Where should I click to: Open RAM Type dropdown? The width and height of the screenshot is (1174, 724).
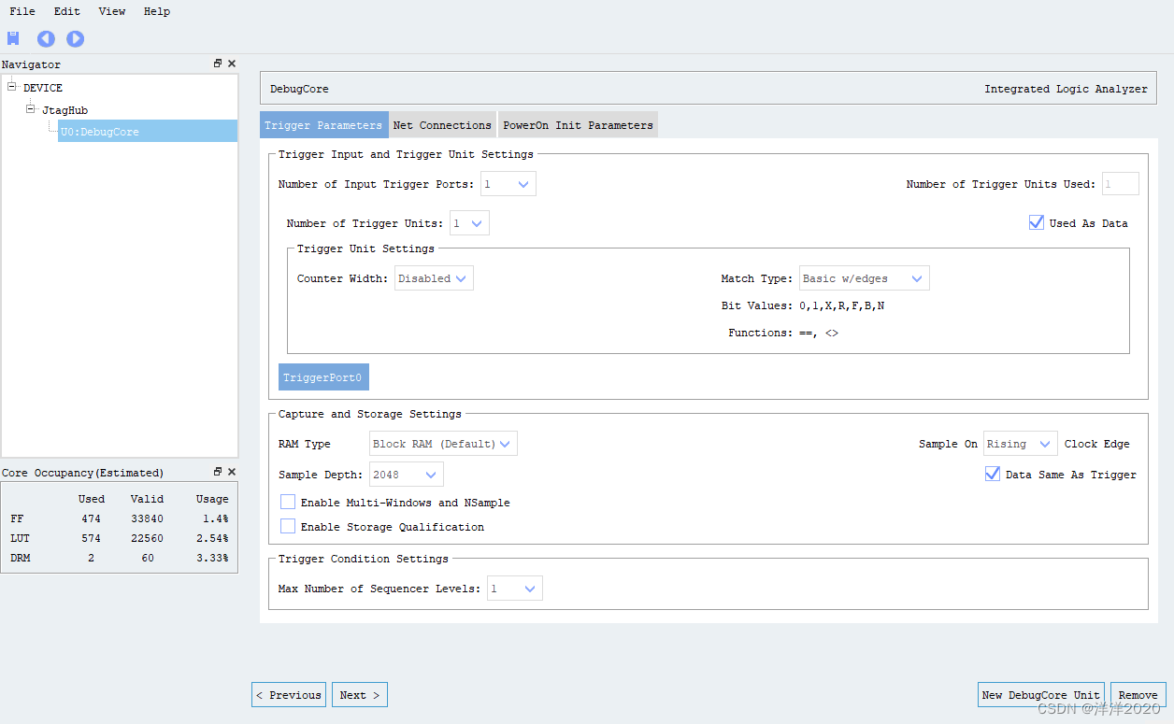pyautogui.click(x=443, y=444)
